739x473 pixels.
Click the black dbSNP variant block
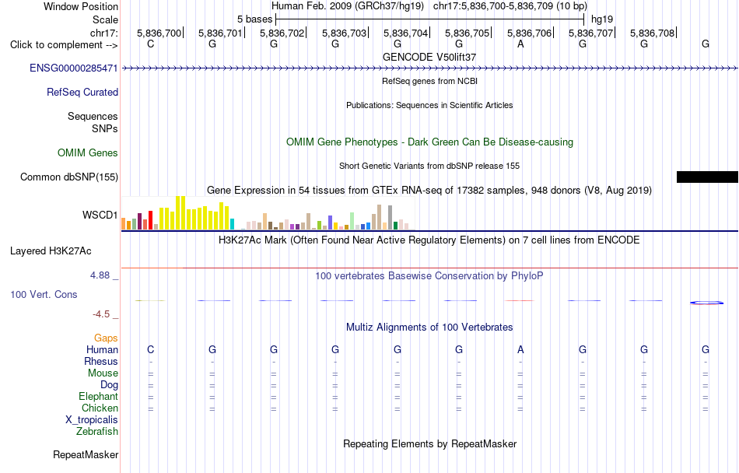tap(707, 177)
